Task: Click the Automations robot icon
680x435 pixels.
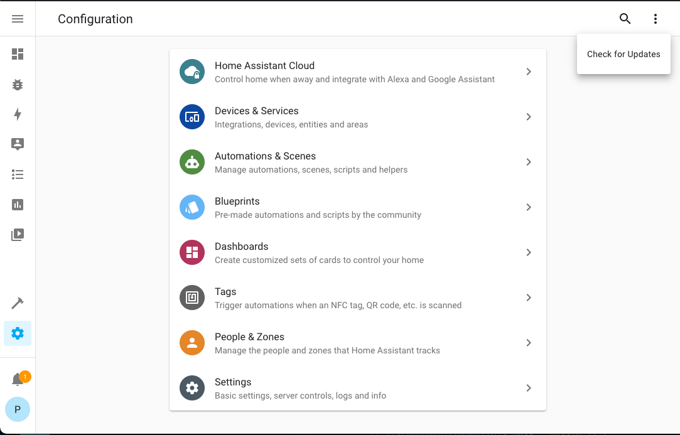Action: point(192,162)
